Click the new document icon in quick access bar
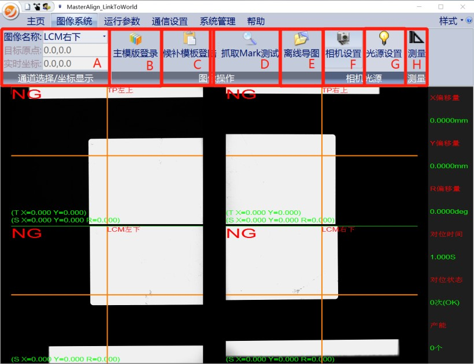474x364 pixels. 27,6
